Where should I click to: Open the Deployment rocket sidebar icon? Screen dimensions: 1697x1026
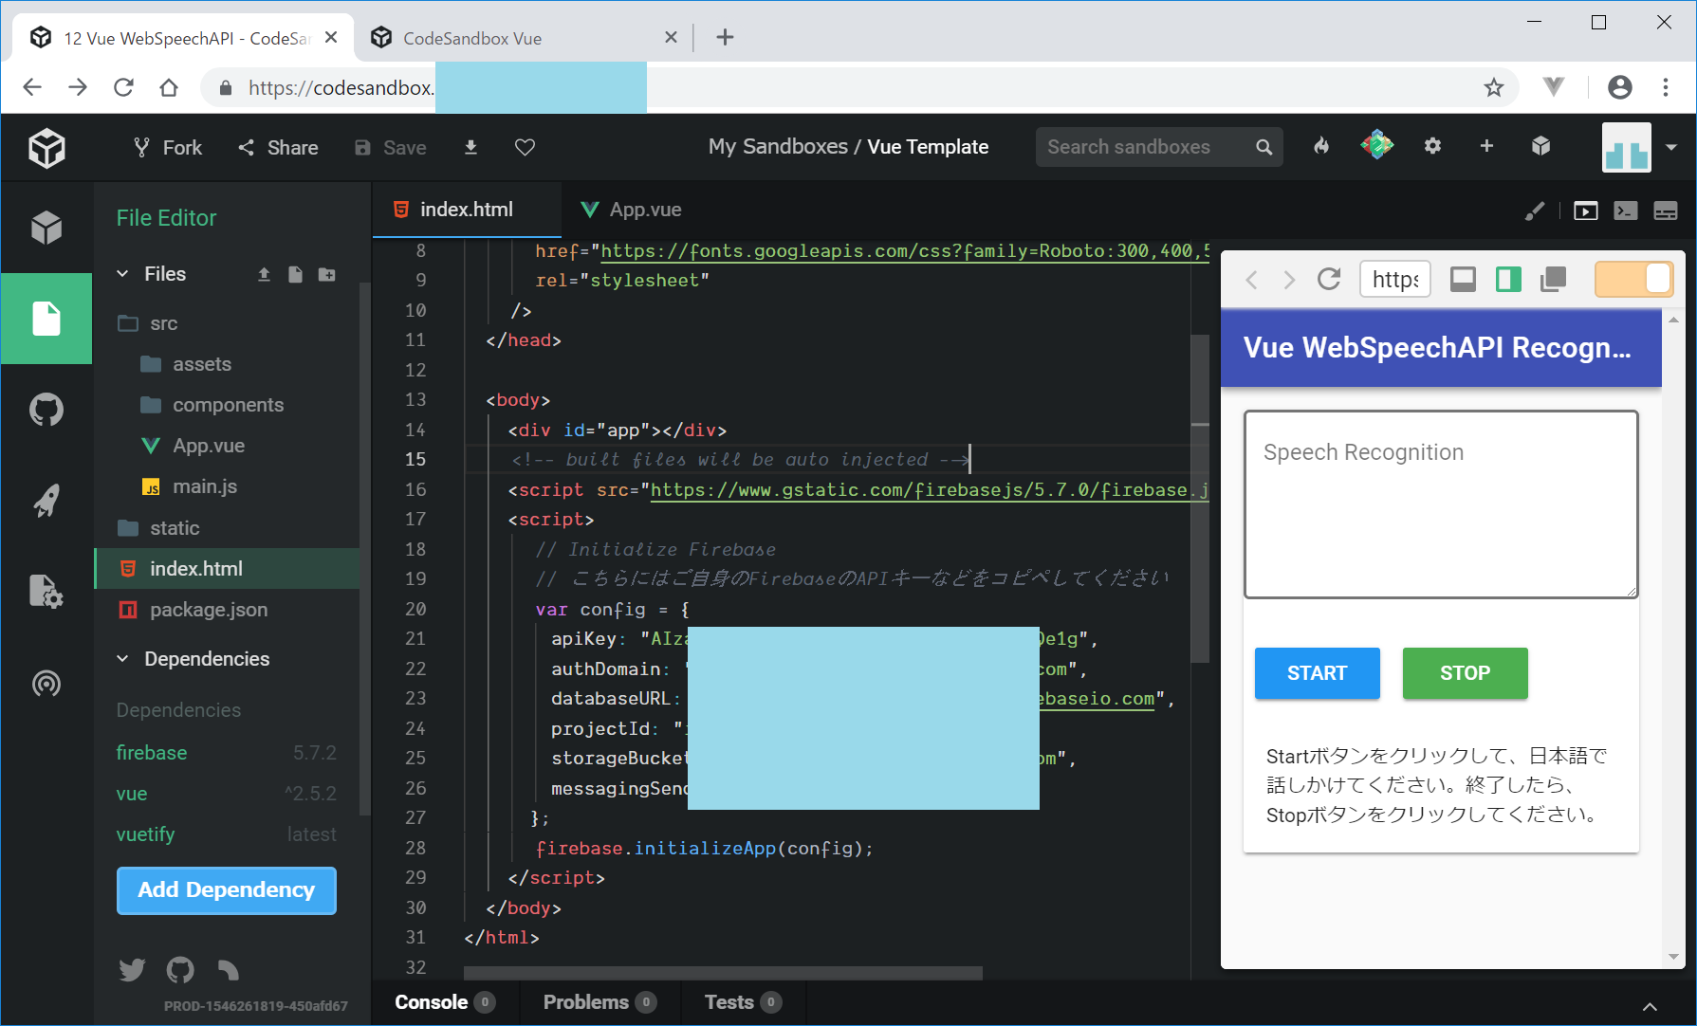(46, 501)
